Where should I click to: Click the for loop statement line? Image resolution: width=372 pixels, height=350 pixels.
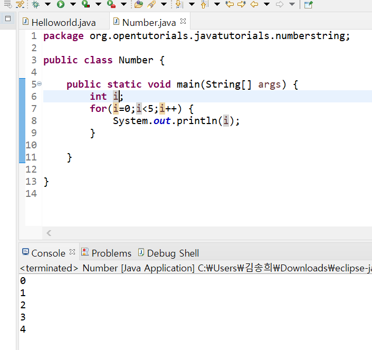(141, 109)
